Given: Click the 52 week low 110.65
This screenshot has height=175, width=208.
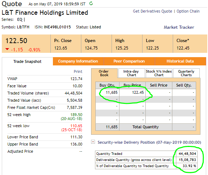Looking at the screenshot, I should 76,126.
